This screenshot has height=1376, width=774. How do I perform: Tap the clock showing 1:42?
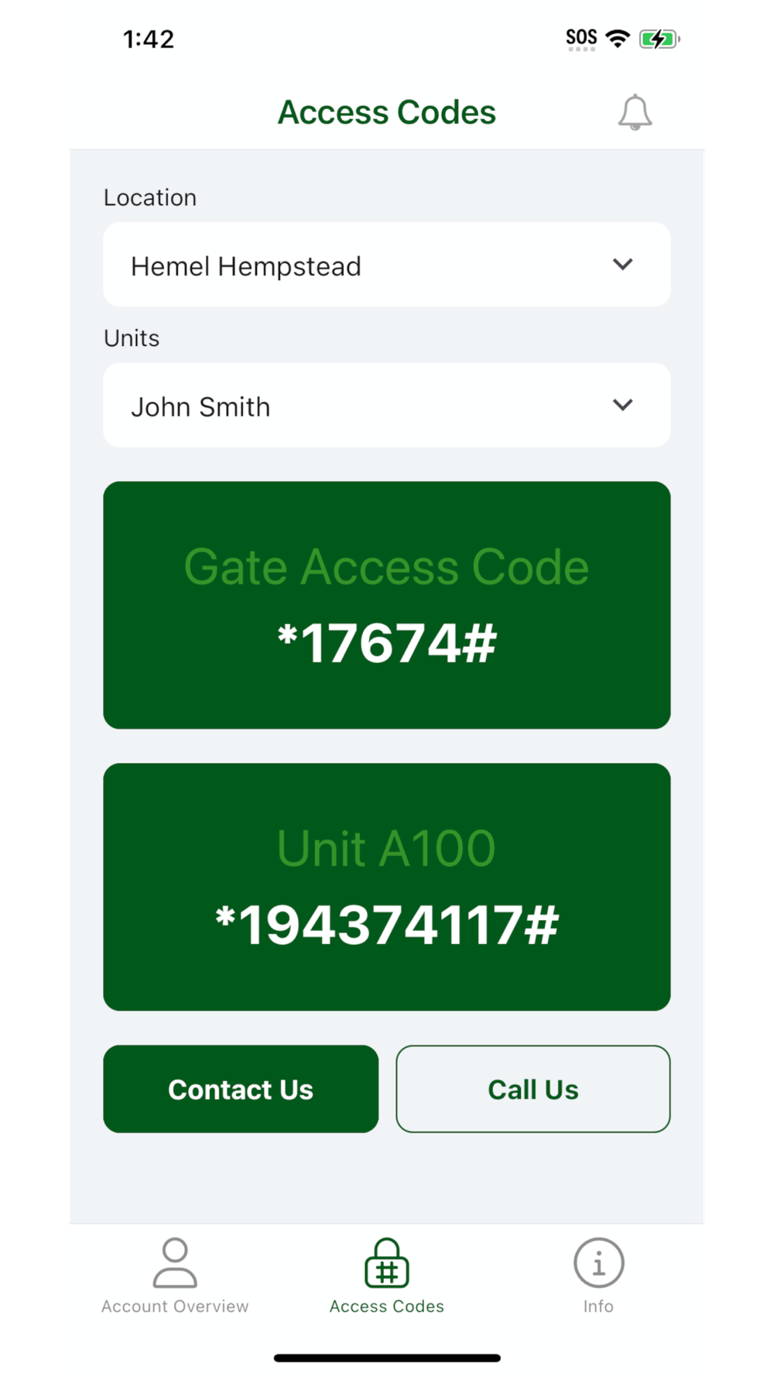coord(149,39)
